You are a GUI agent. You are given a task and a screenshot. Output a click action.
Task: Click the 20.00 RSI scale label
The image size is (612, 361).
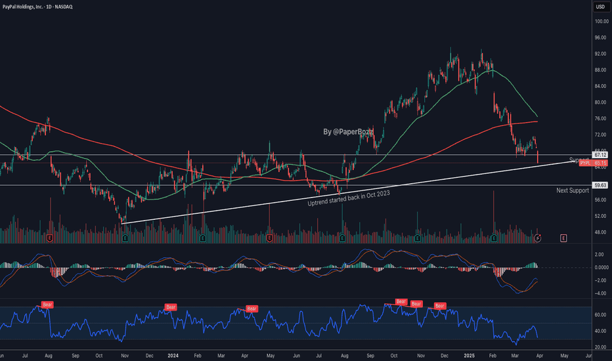pos(600,347)
